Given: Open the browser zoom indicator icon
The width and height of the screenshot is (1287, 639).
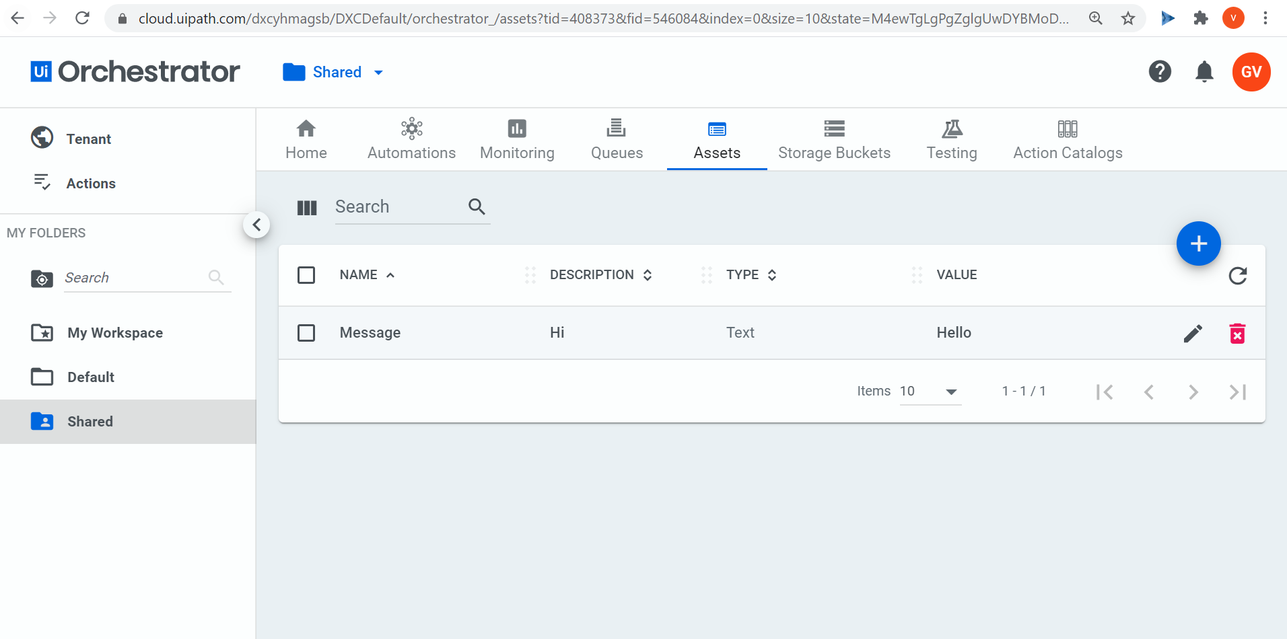Looking at the screenshot, I should click(1096, 18).
